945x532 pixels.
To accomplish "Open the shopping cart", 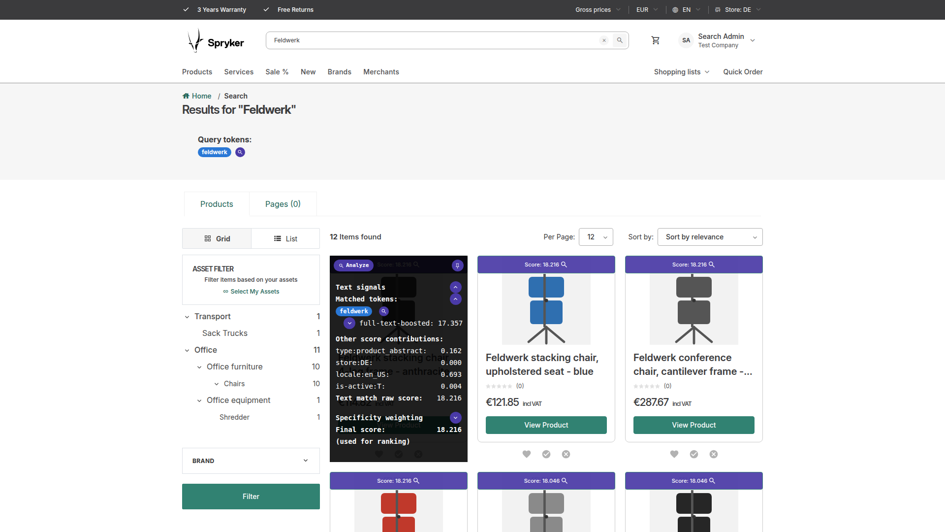I will click(655, 40).
